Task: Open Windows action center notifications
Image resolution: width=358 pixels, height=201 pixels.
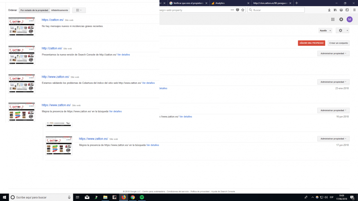Action: coord(352,197)
